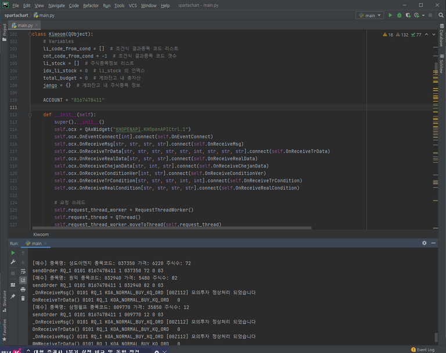Click the green typo 77 indicator
Screen dimensions: 446x353
pos(416,35)
